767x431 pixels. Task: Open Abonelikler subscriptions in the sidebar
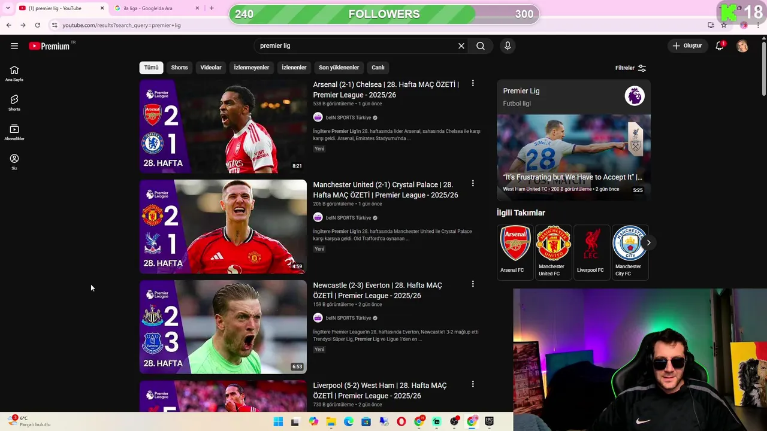[14, 132]
